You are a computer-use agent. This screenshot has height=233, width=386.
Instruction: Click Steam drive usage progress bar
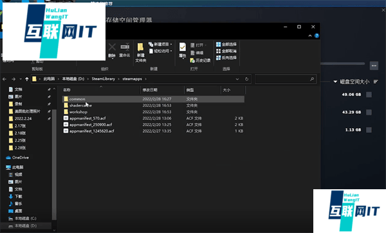343,64
